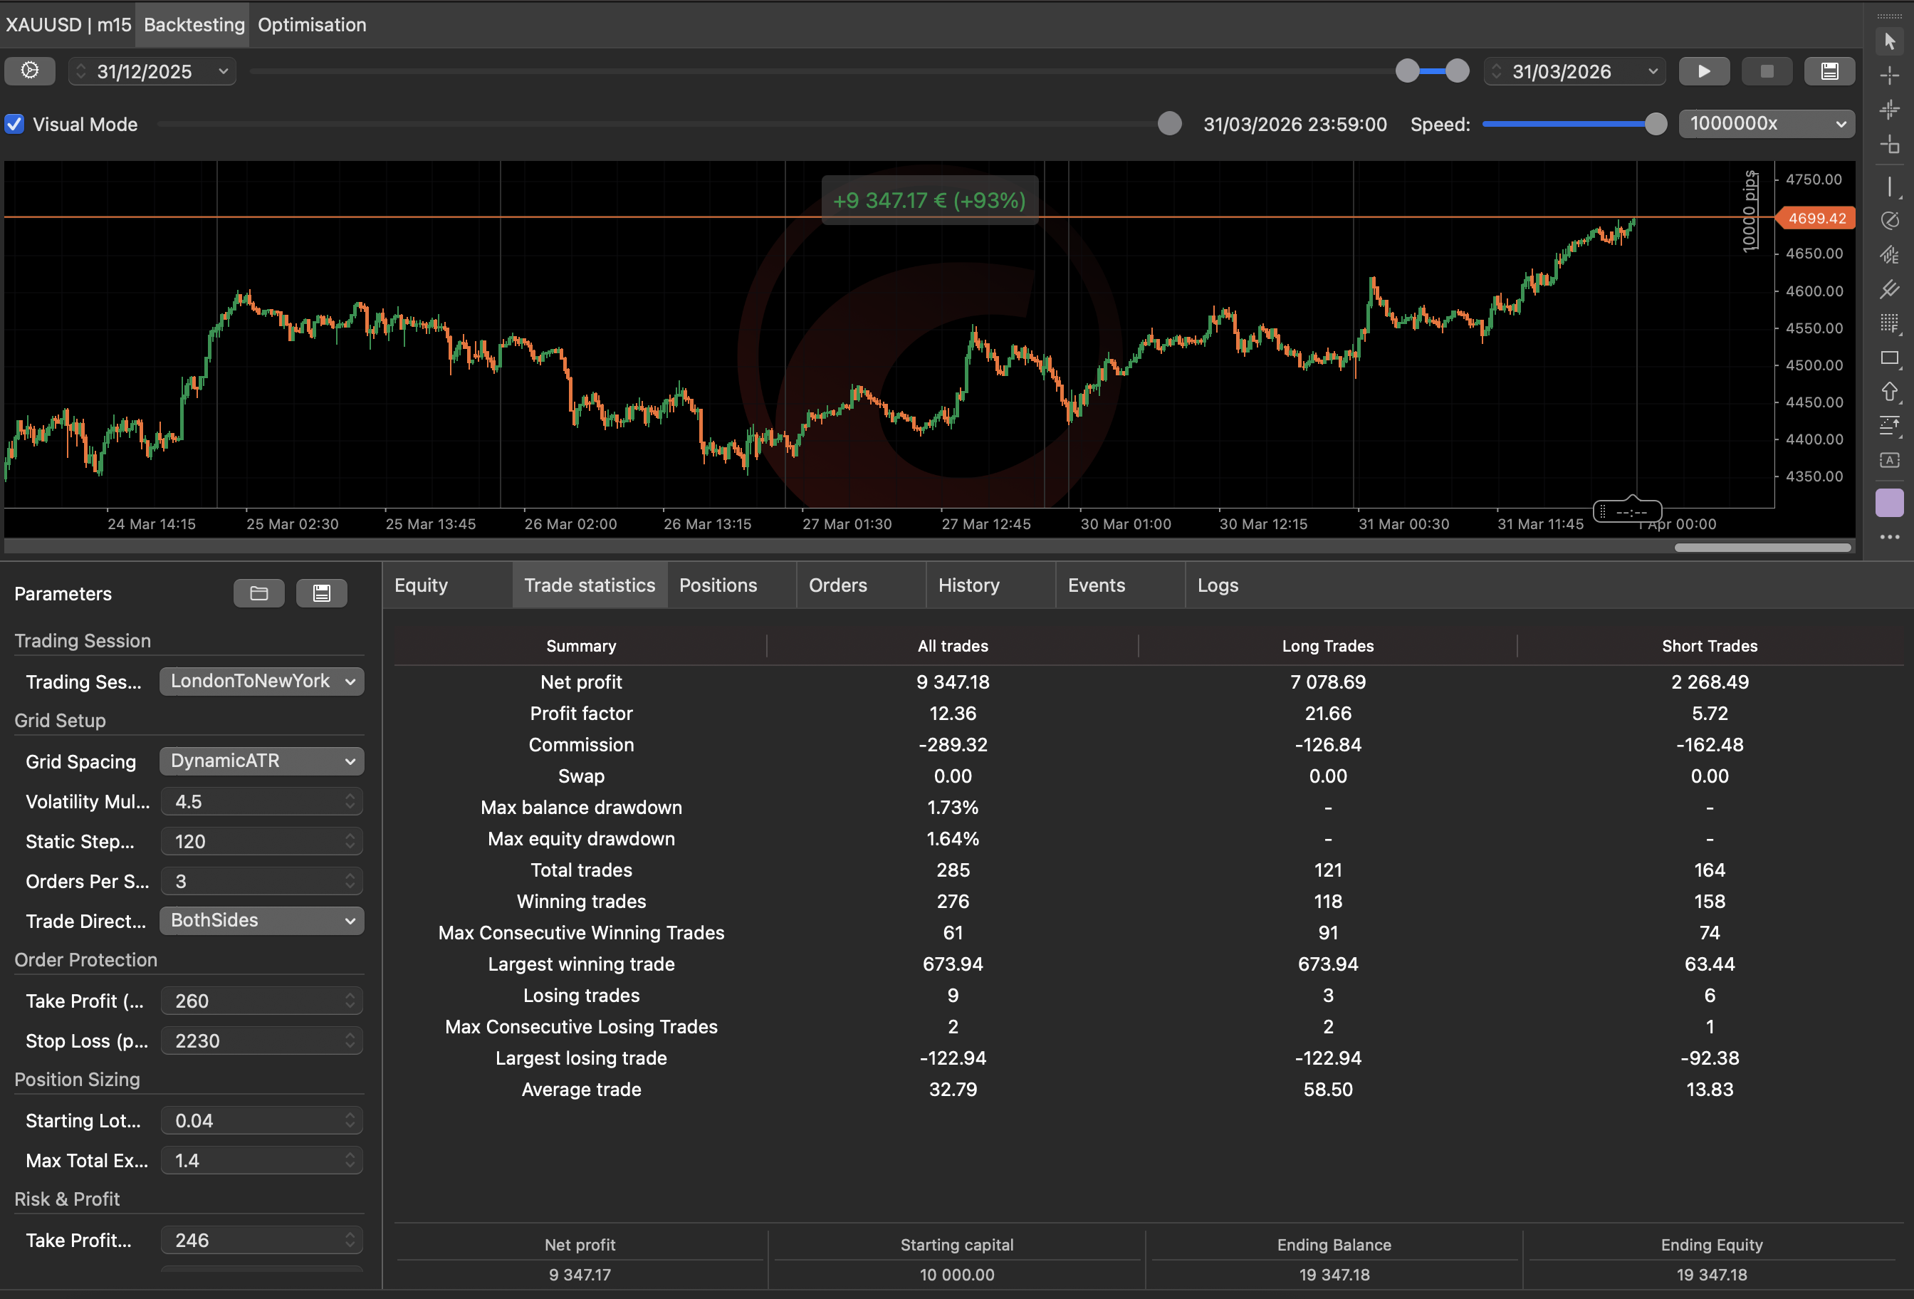Image resolution: width=1914 pixels, height=1299 pixels.
Task: Select the crosshair tool in right toolbar
Action: pyautogui.click(x=1889, y=75)
